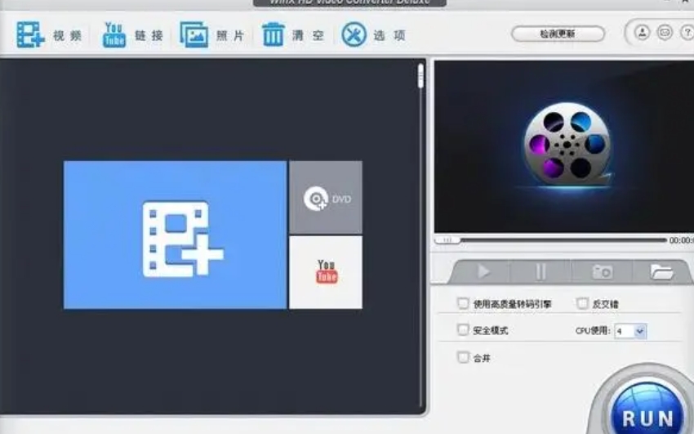Click the add video film icon in toolbar
Viewport: 694px width, 434px height.
coord(30,34)
